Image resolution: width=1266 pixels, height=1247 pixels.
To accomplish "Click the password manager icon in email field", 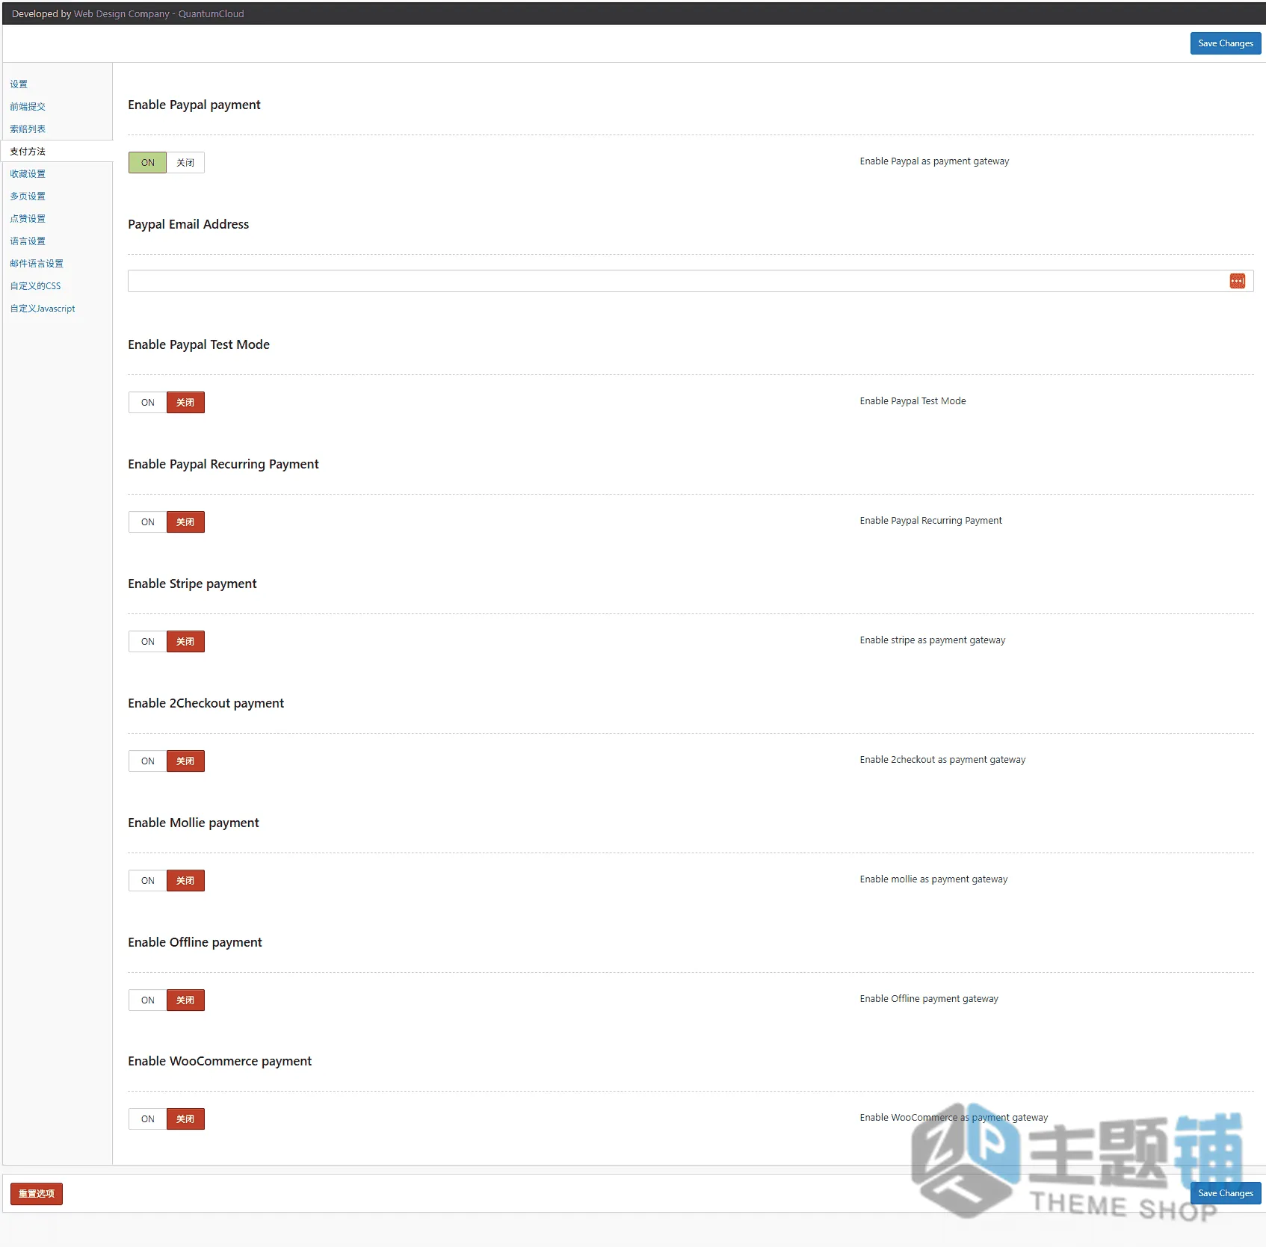I will pos(1237,281).
